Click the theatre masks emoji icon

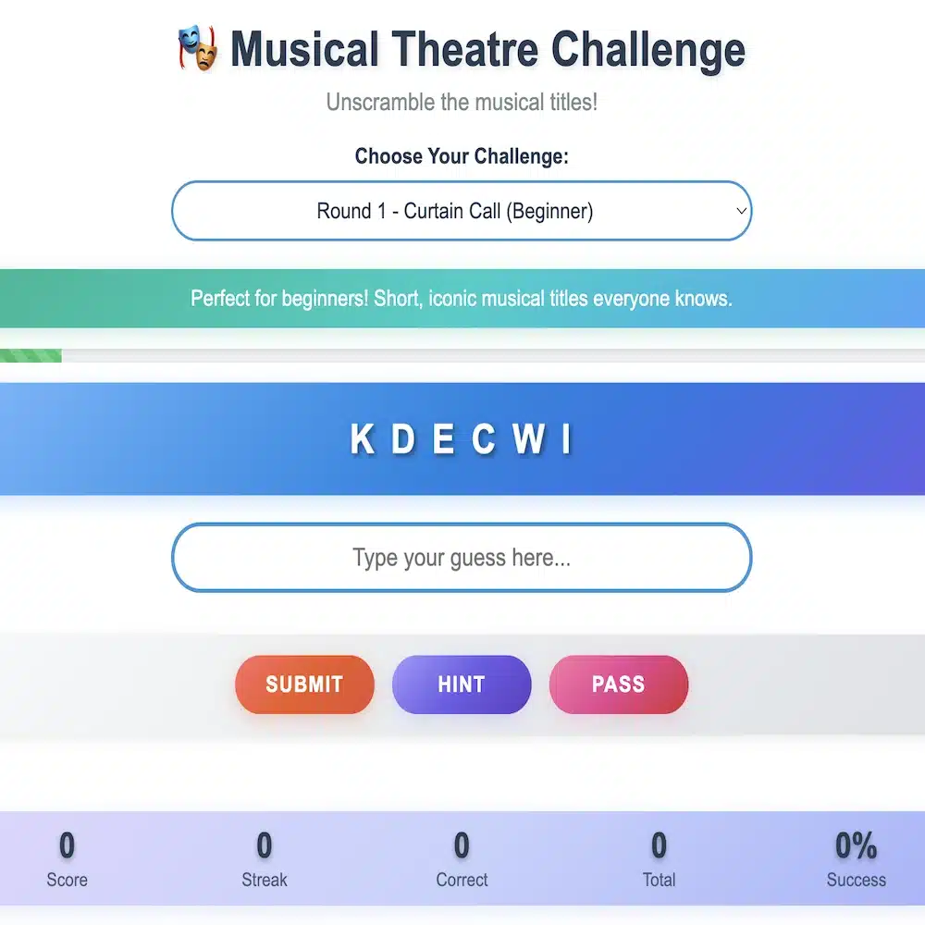point(198,48)
